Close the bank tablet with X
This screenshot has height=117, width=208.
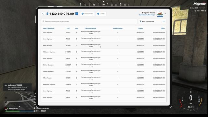pyautogui.click(x=166, y=14)
